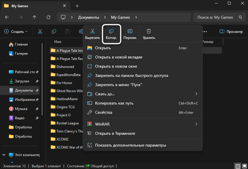This screenshot has width=248, height=169.
Task: Click the Удалить trash icon in context menu
Action: [x=149, y=31]
